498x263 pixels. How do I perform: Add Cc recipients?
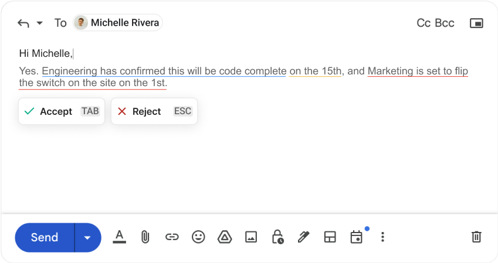pyautogui.click(x=424, y=23)
